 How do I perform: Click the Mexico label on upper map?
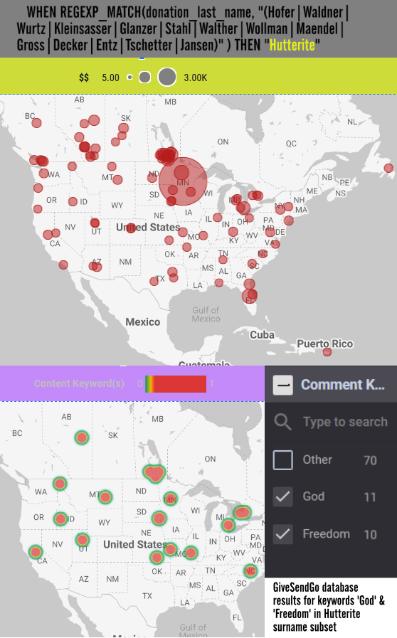coord(142,322)
